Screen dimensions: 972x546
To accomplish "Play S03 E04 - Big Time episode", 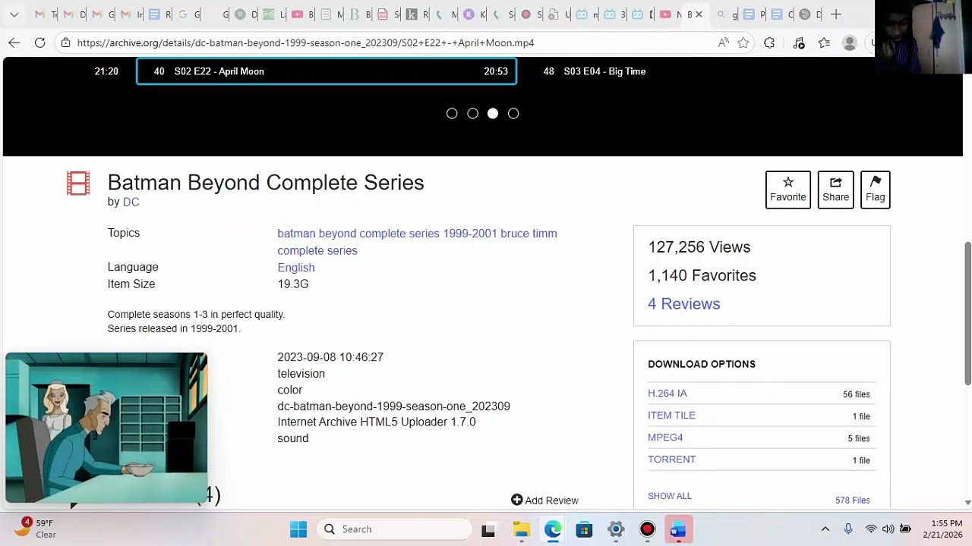I will click(604, 71).
